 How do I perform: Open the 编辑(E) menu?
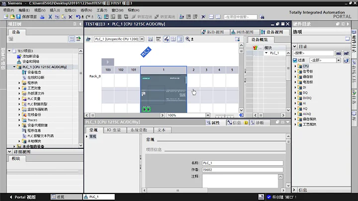pos(24,10)
